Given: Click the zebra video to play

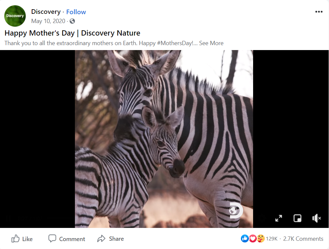Looking at the screenshot, I should pos(164,139).
